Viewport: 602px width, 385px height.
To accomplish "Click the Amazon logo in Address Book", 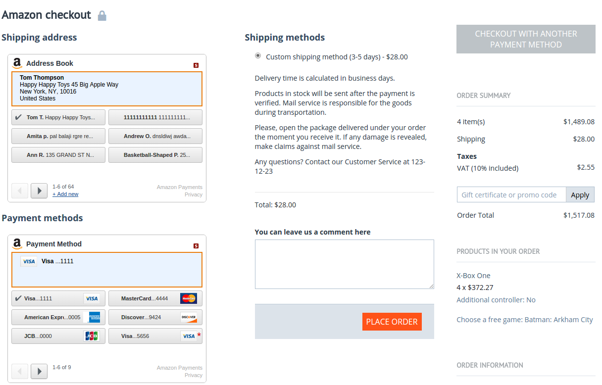I will 17,63.
